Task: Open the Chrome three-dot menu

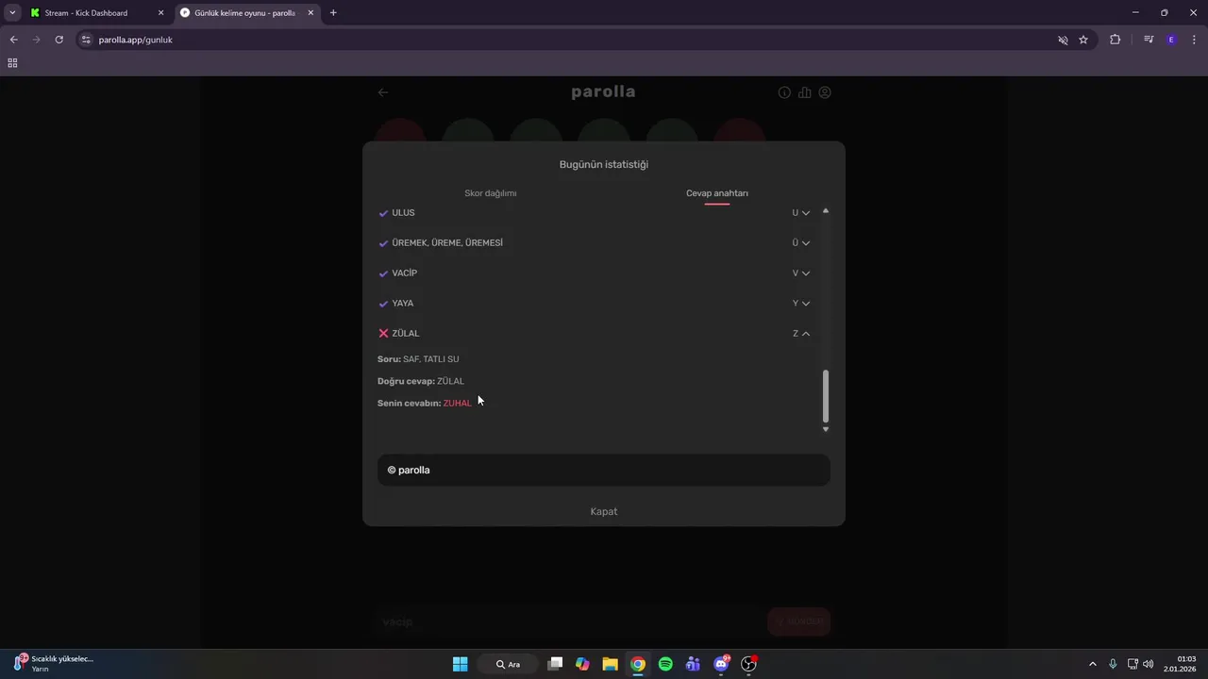Action: [x=1195, y=40]
